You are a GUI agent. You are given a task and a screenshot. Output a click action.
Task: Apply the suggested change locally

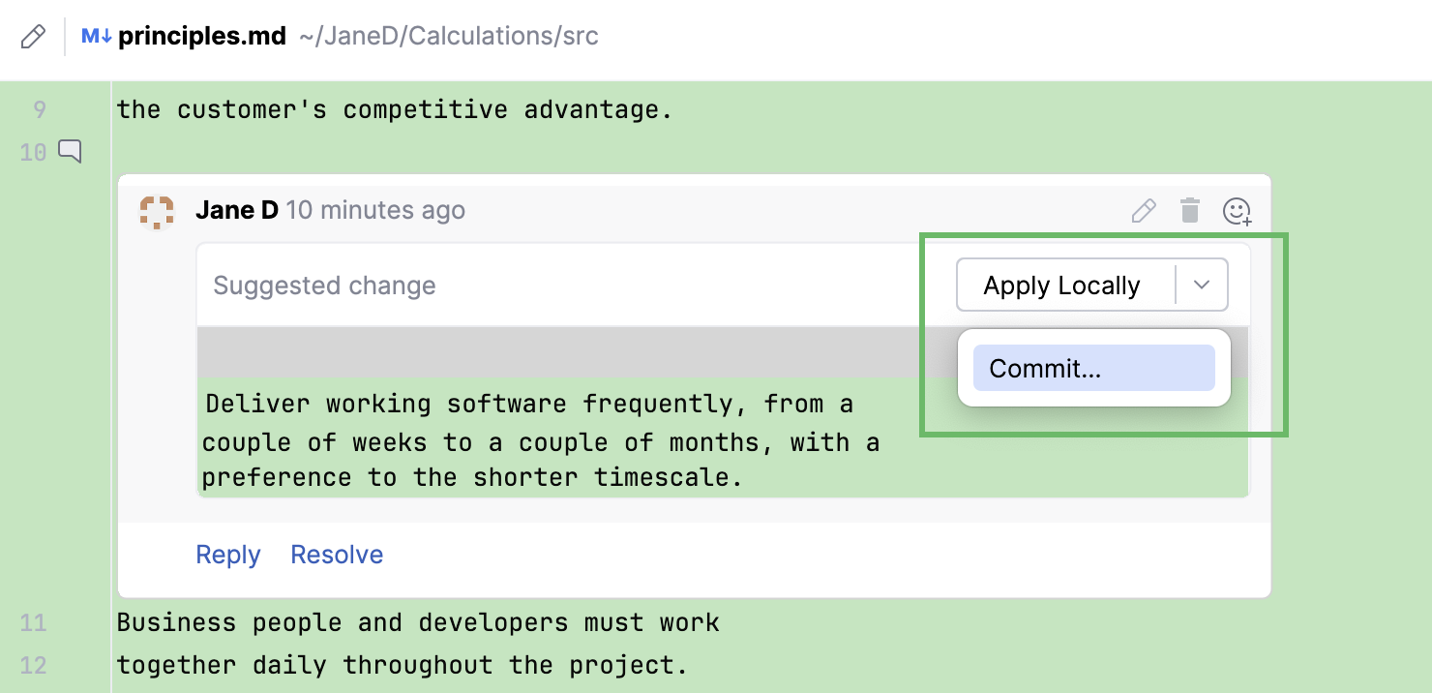click(1061, 285)
